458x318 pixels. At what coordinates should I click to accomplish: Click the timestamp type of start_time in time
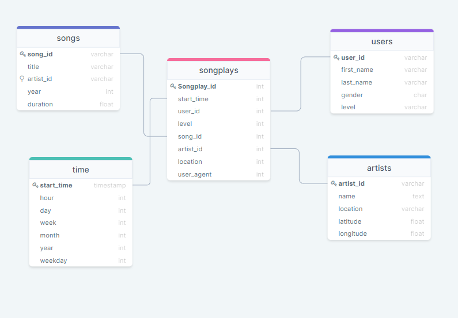(109, 185)
